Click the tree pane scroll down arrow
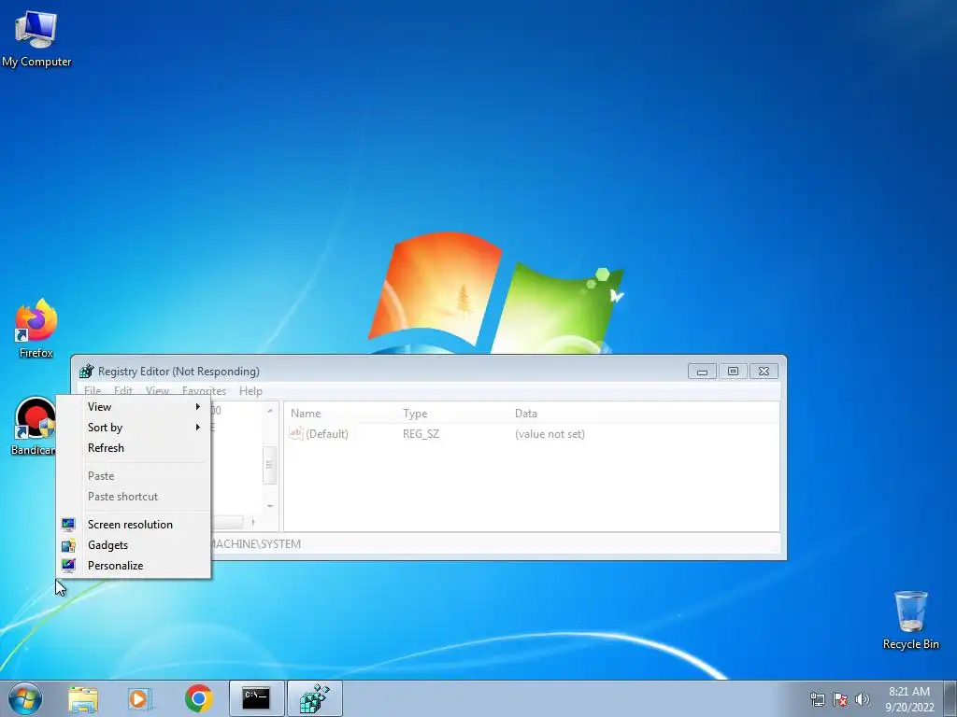 270,505
